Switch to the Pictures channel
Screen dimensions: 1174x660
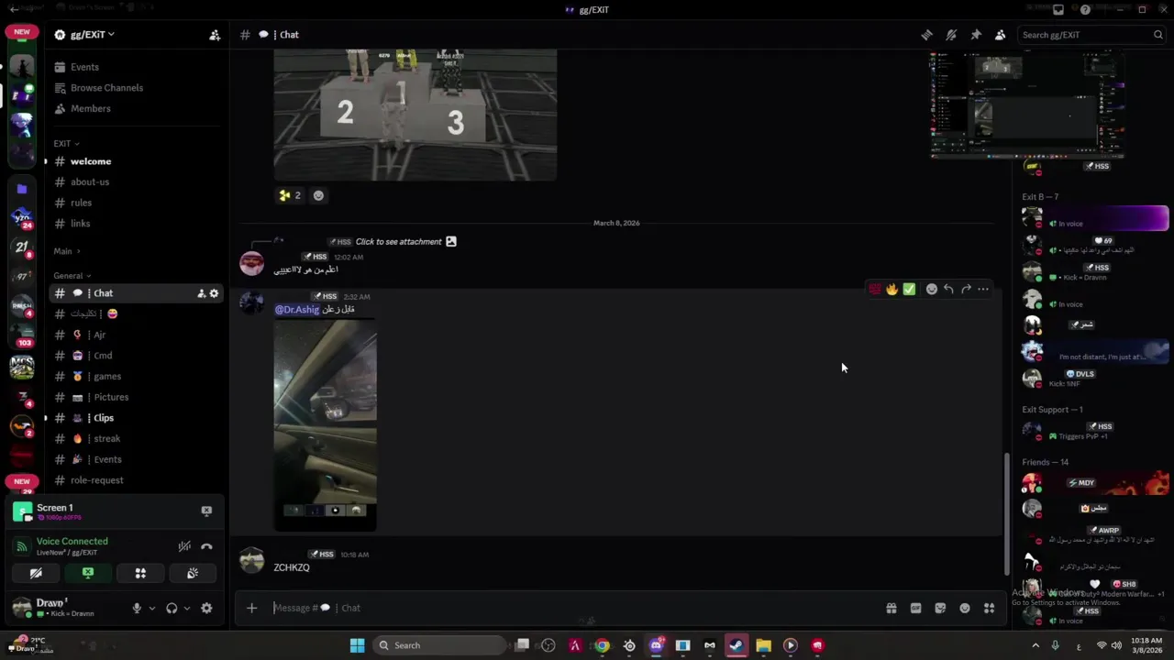[111, 397]
